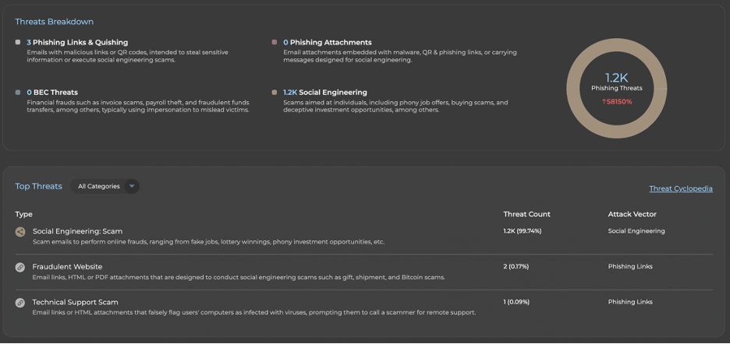
Task: Click the Fraudulent Website chain-link icon
Action: tap(20, 267)
